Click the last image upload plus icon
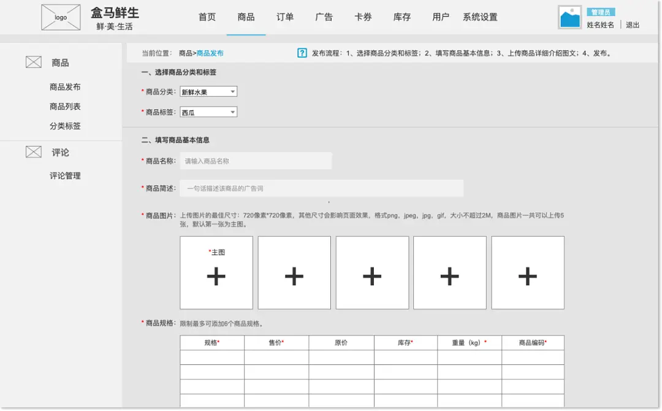 pos(527,276)
